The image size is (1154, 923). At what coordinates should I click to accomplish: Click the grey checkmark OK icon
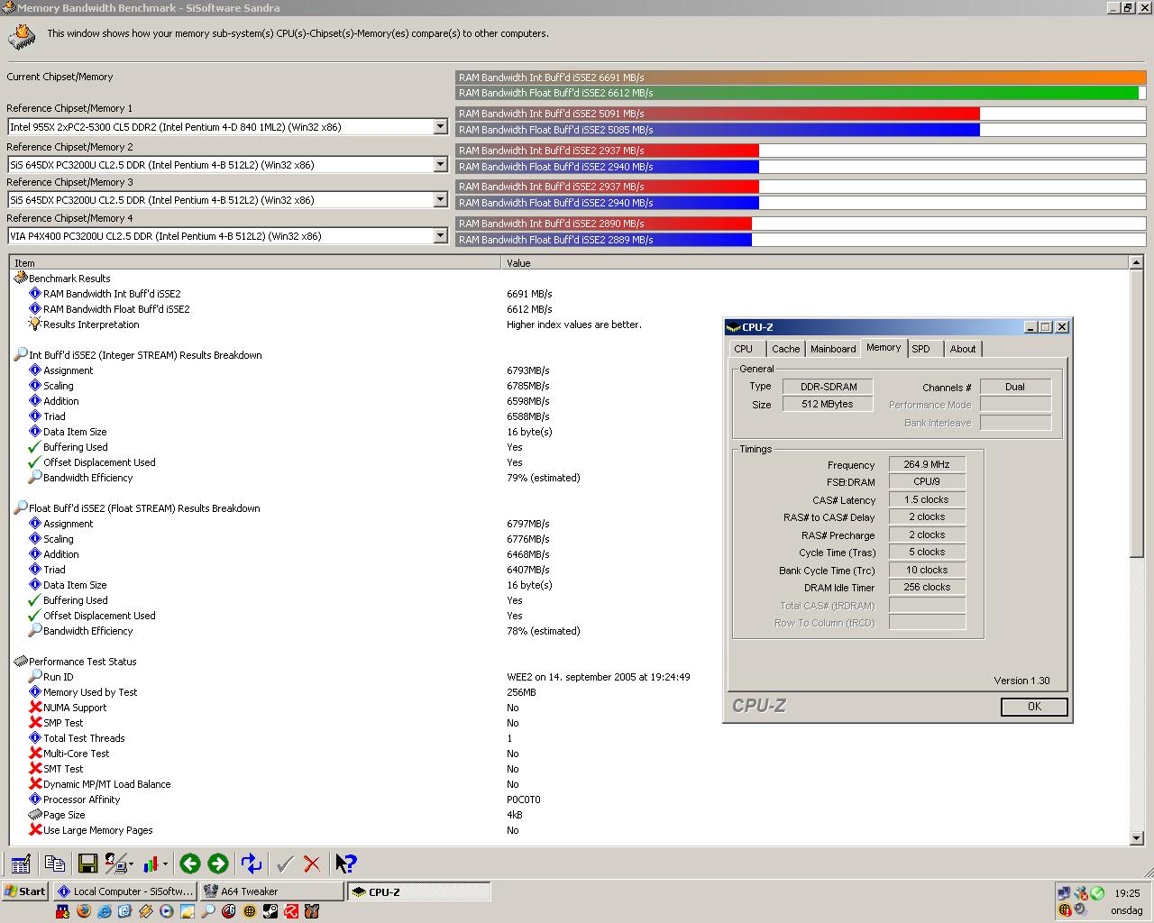click(285, 864)
